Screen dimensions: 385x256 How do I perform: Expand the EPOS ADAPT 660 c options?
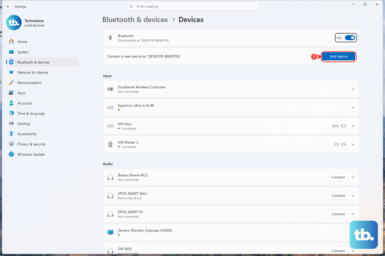point(353,196)
